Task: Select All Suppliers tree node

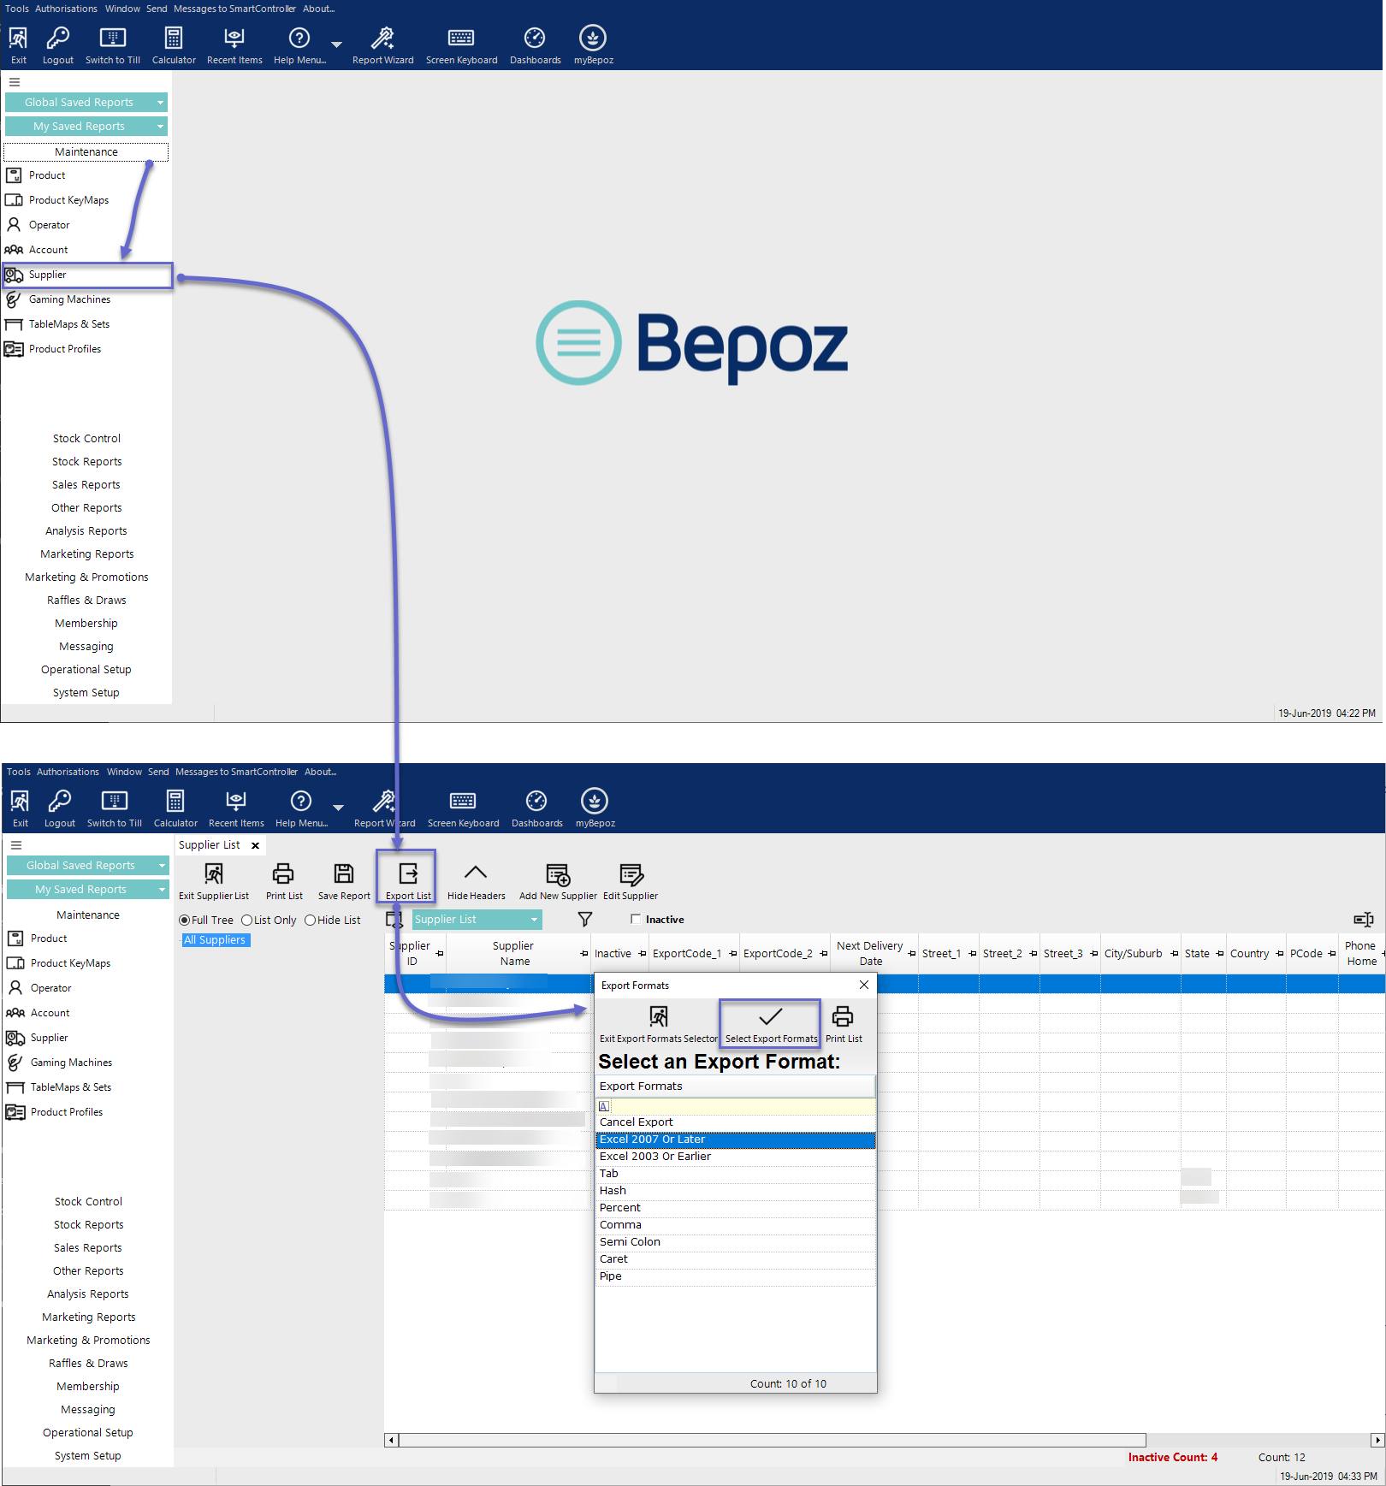Action: click(215, 940)
